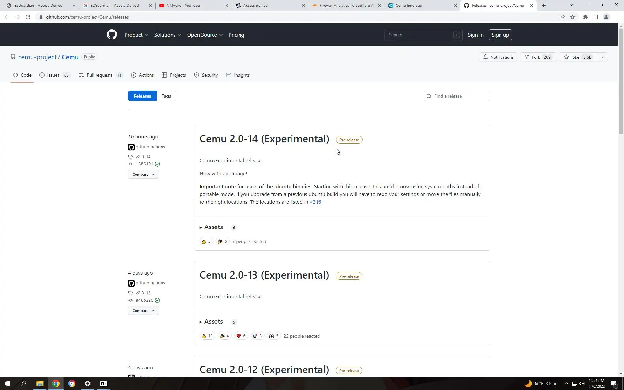The height and width of the screenshot is (390, 624).
Task: Open the #316 issue link
Action: (315, 202)
